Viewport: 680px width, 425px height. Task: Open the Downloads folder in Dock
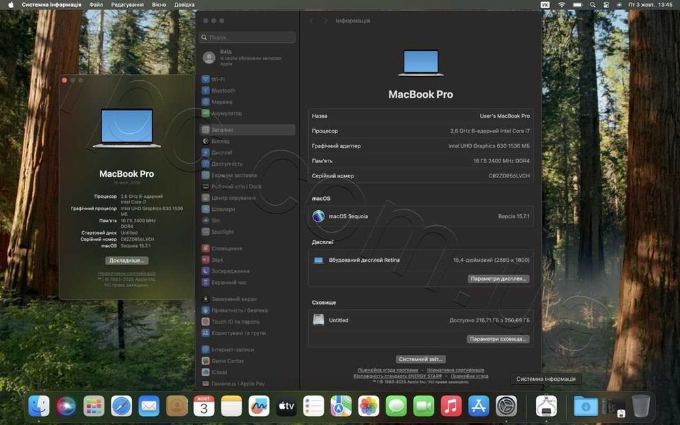[585, 407]
